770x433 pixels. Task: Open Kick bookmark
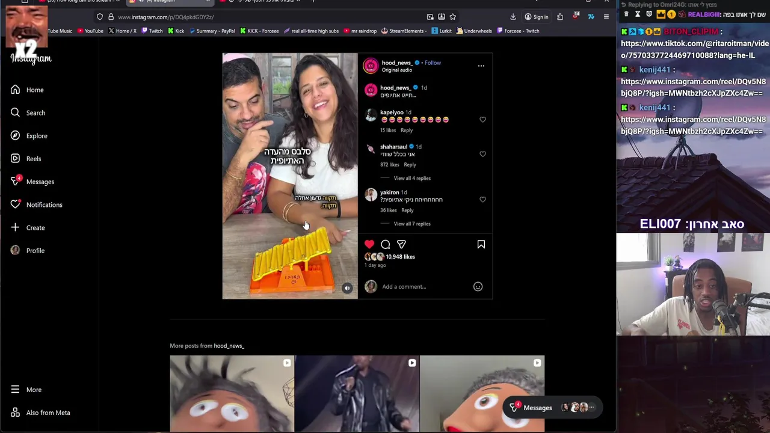pos(176,31)
